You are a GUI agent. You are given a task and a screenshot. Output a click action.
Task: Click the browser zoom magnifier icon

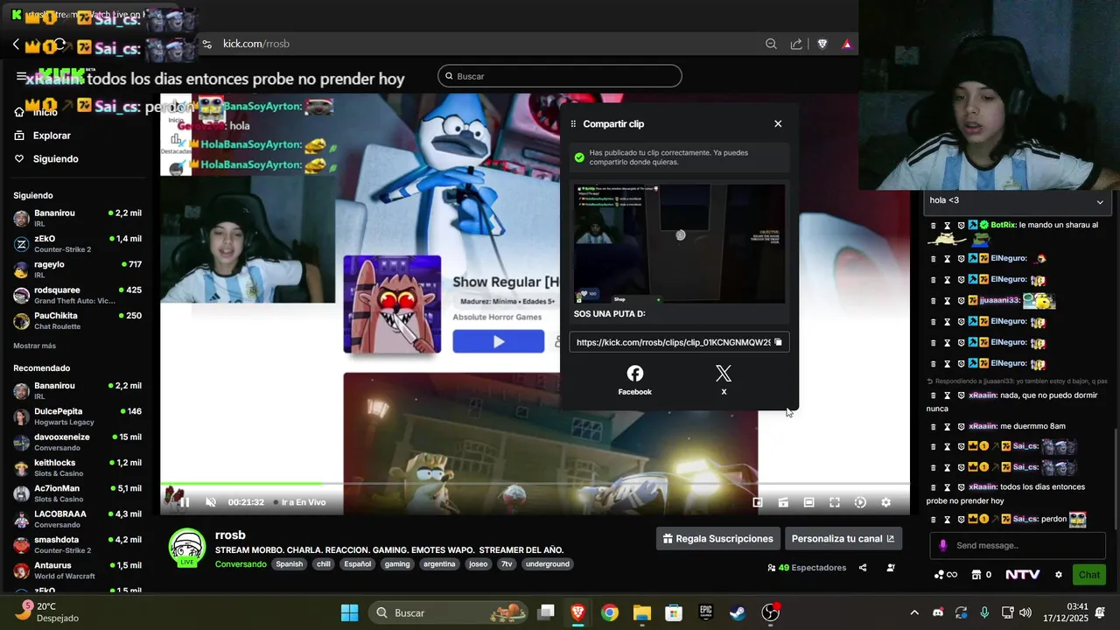[771, 44]
